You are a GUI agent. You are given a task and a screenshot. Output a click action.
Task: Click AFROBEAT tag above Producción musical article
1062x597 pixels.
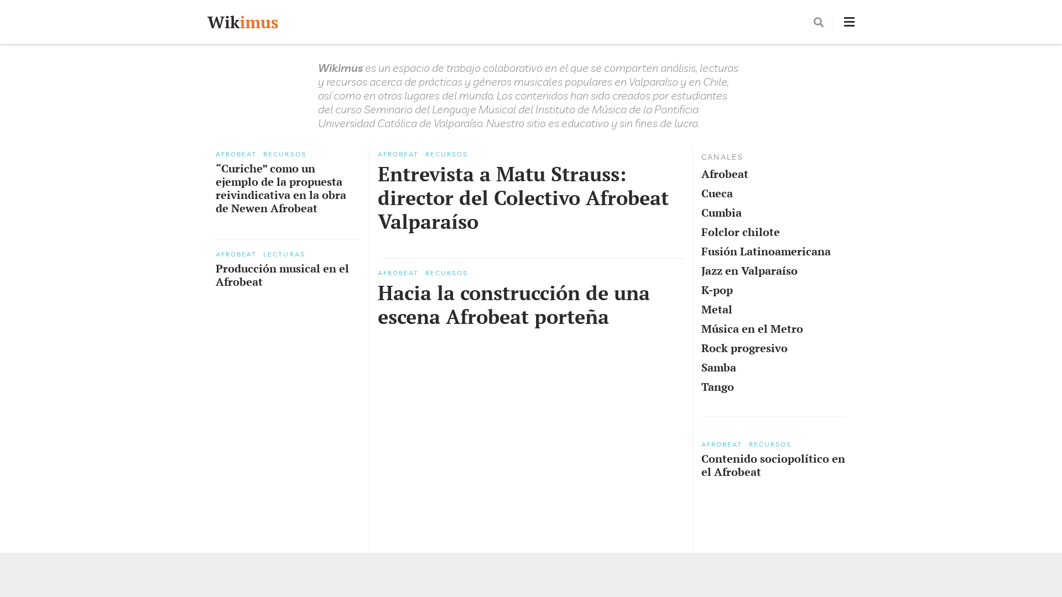236,254
